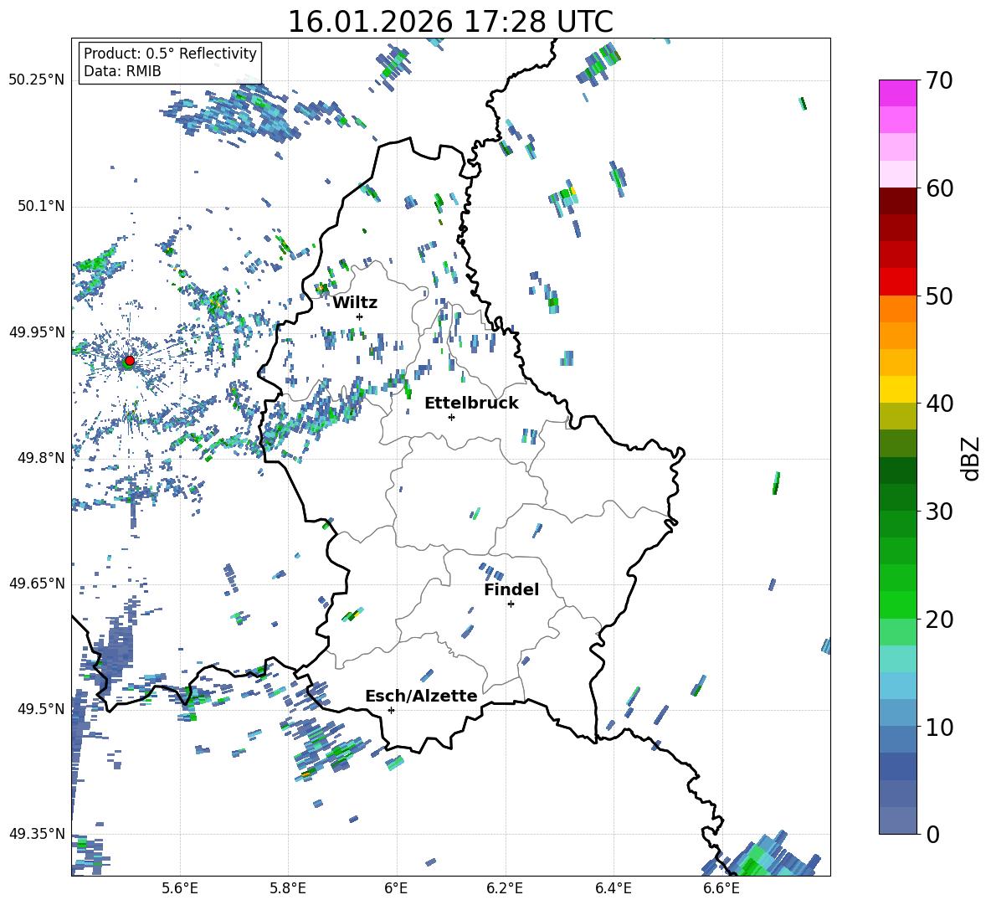The height and width of the screenshot is (905, 991).
Task: Click the cross marker under Wiltz
Action: point(359,316)
